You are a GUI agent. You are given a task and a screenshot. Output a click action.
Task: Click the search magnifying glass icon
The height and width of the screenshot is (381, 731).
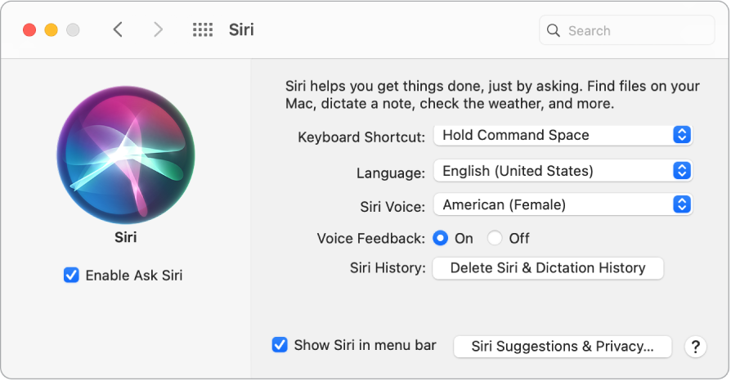(x=554, y=31)
